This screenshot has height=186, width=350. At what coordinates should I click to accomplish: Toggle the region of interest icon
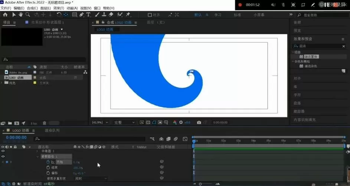[x=160, y=122]
